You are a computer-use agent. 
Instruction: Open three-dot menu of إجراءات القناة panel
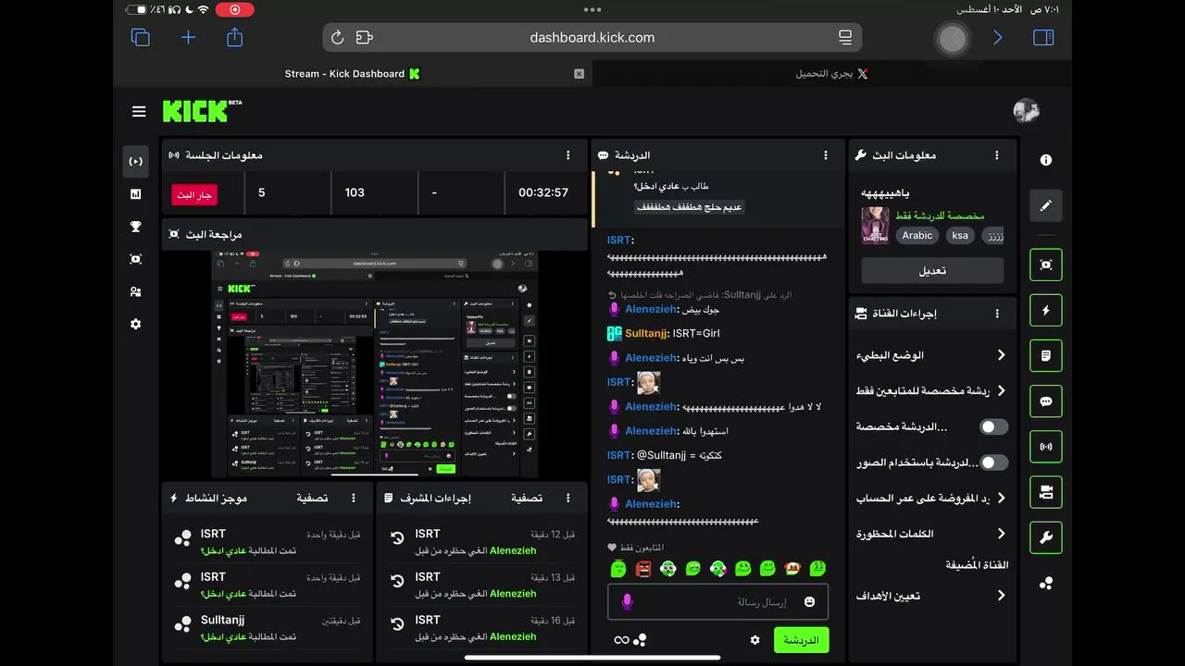click(997, 314)
